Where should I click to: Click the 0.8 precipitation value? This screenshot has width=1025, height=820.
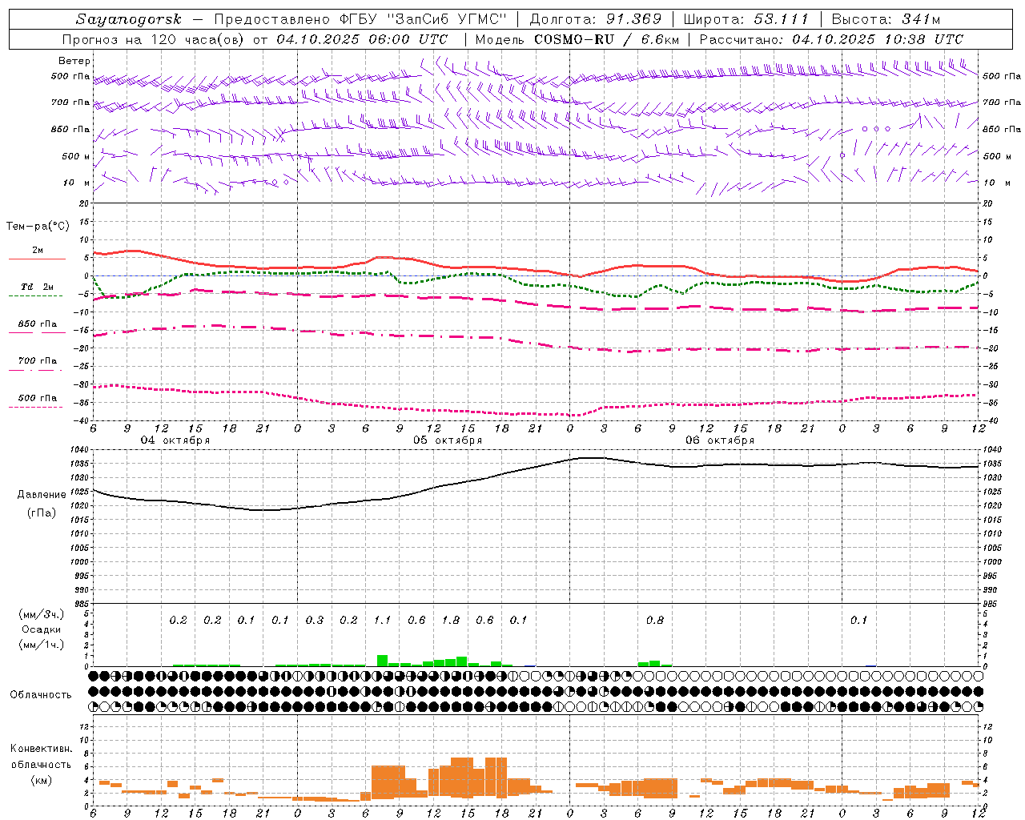655,620
